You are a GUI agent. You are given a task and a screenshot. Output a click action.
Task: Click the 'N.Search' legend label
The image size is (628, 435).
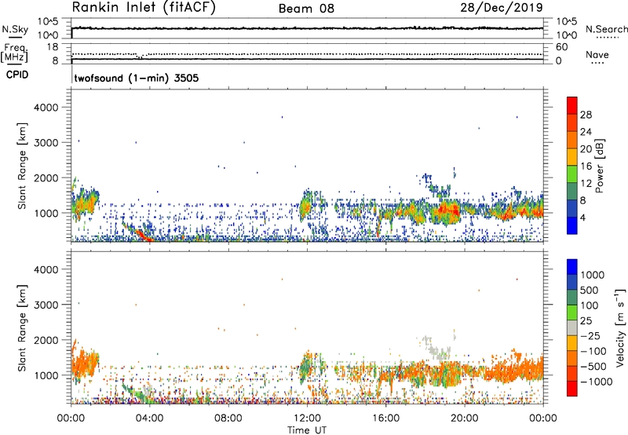pos(606,29)
